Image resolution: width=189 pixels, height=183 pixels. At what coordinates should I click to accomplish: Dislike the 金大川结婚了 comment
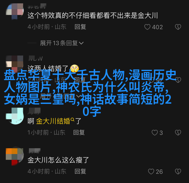pyautogui.click(x=178, y=133)
